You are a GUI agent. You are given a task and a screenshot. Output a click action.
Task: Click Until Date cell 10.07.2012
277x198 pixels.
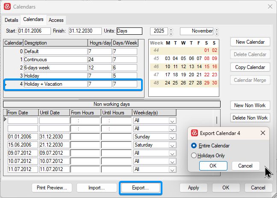point(54,161)
